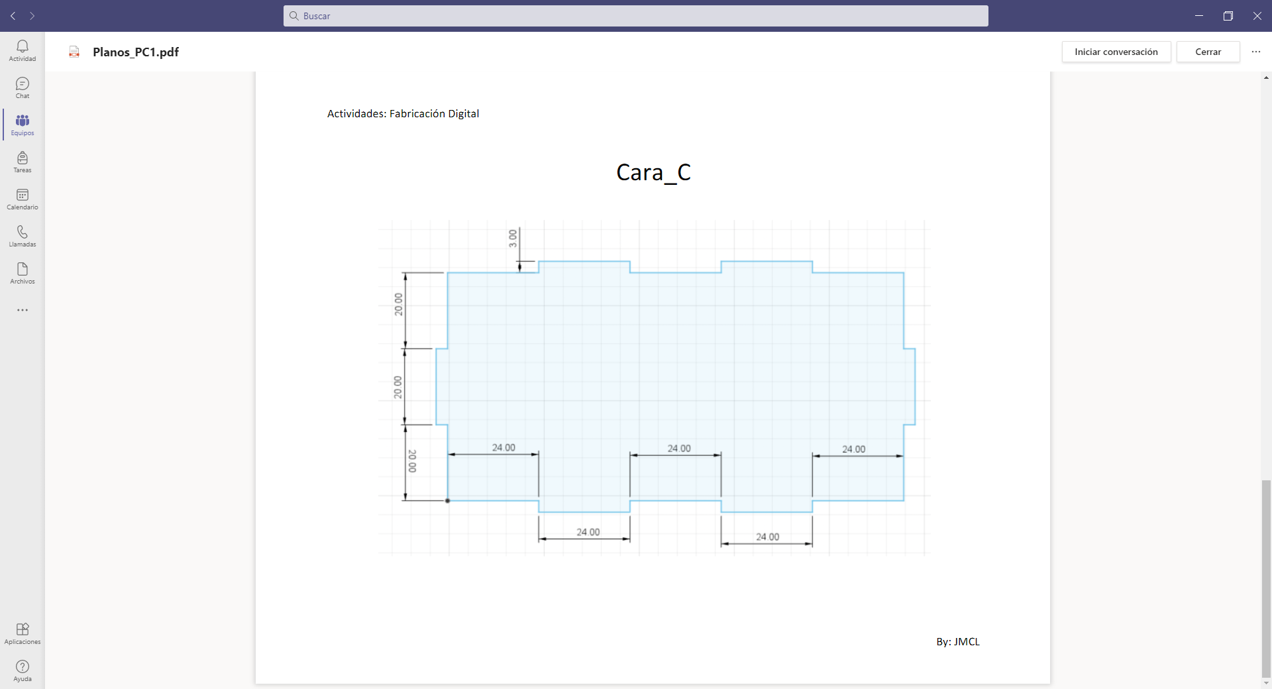Click 'Actividades: Fabricación Digital' text

tap(403, 114)
